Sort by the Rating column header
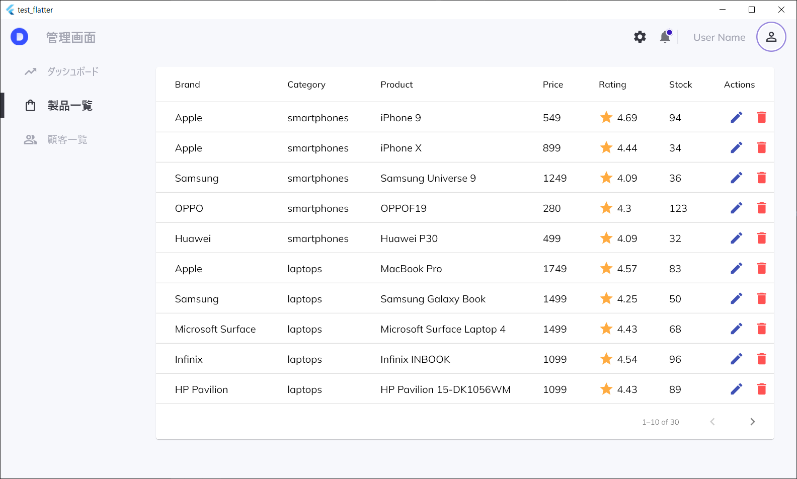The image size is (797, 479). tap(612, 85)
